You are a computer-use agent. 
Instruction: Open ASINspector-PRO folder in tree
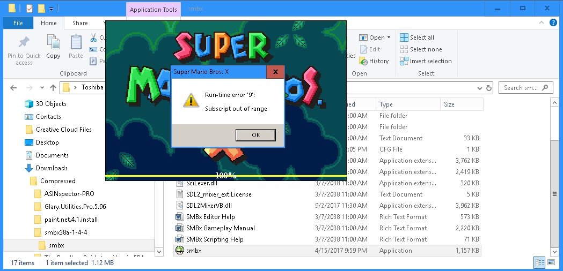pos(64,194)
